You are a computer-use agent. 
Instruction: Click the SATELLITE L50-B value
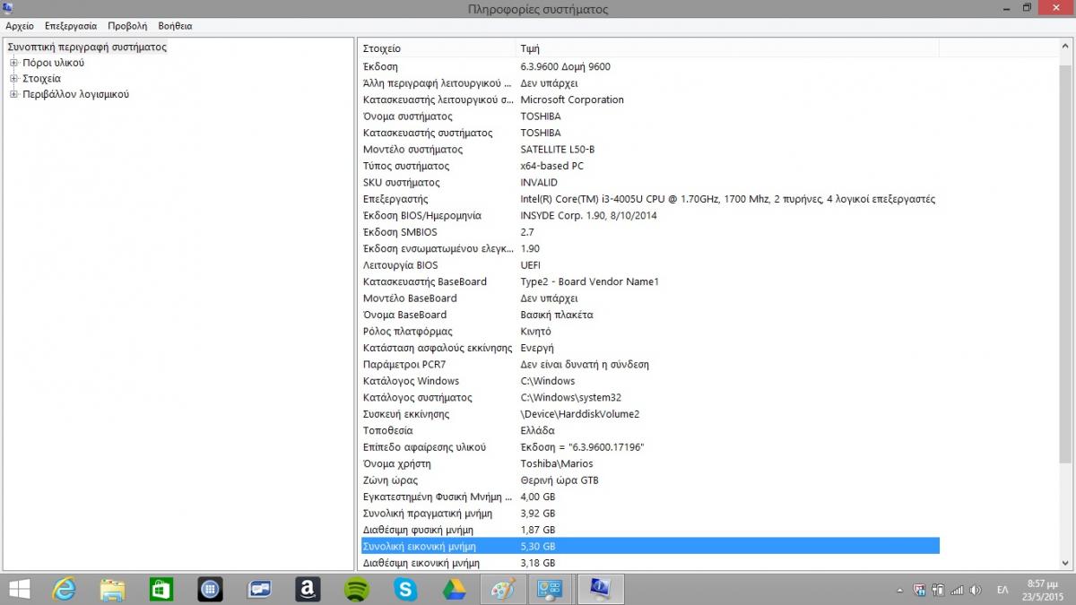click(x=557, y=150)
